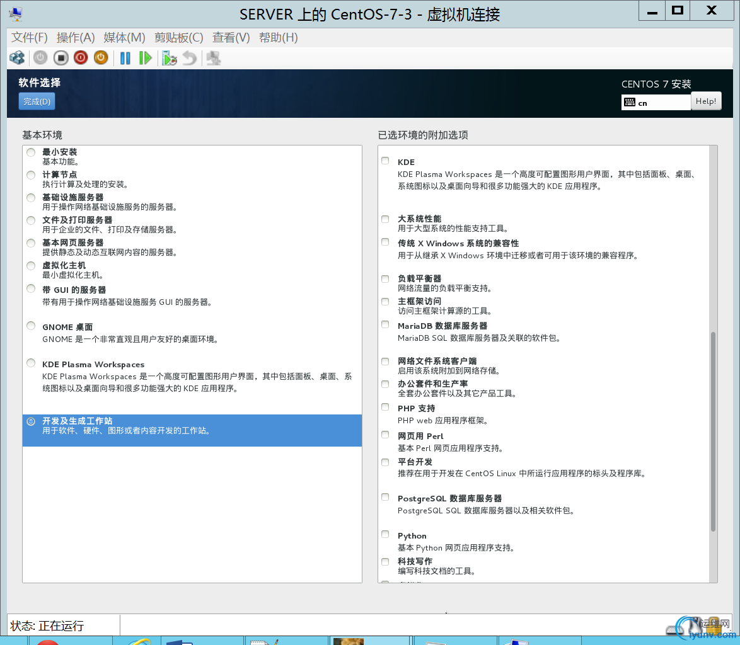Viewport: 740px width, 645px height.
Task: Open the 媒体(M) menu
Action: [124, 37]
